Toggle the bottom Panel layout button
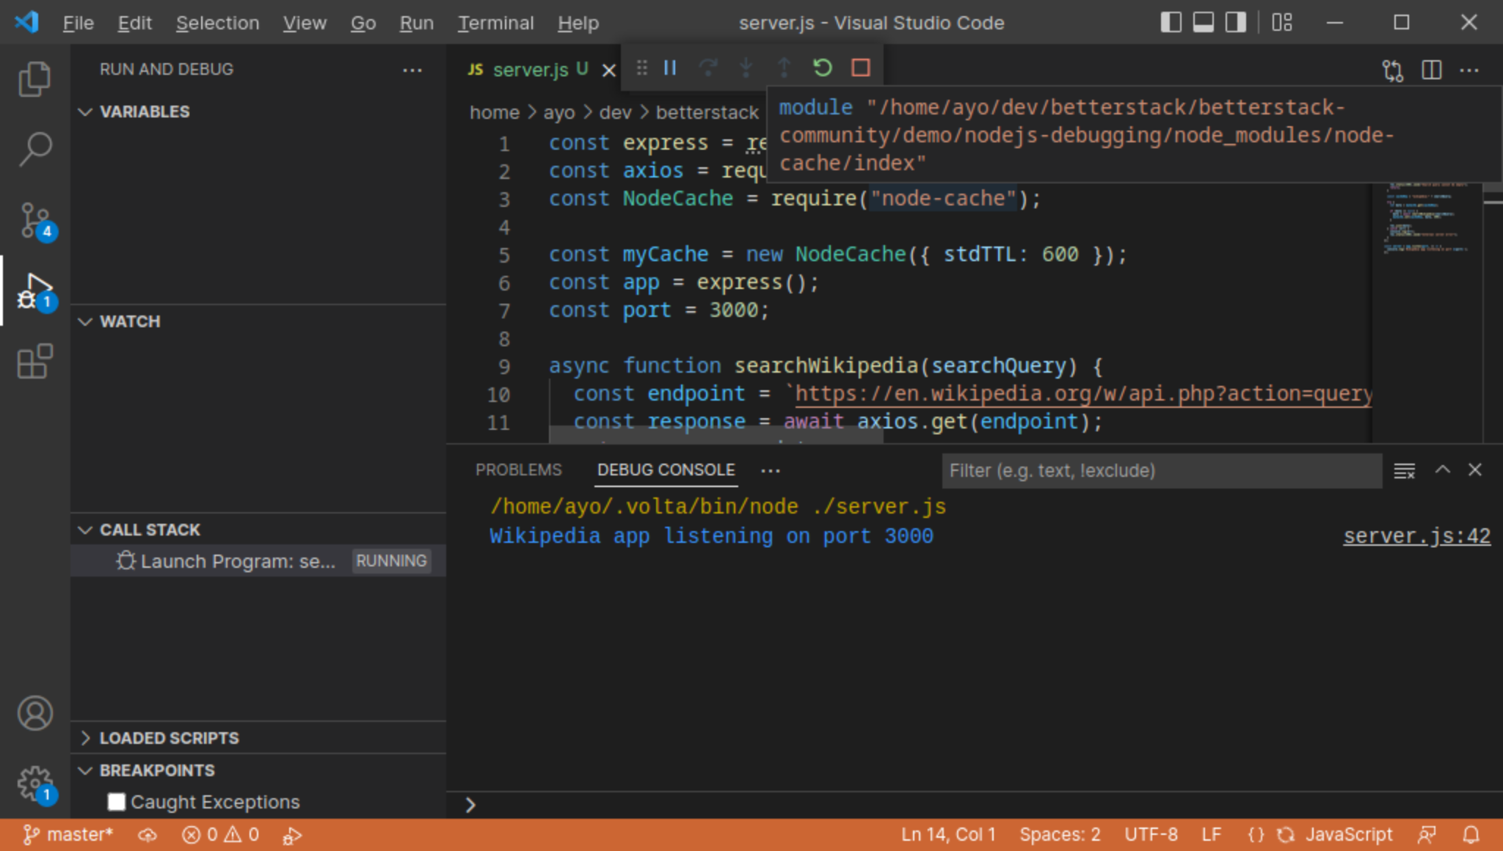The height and width of the screenshot is (851, 1503). [x=1202, y=22]
